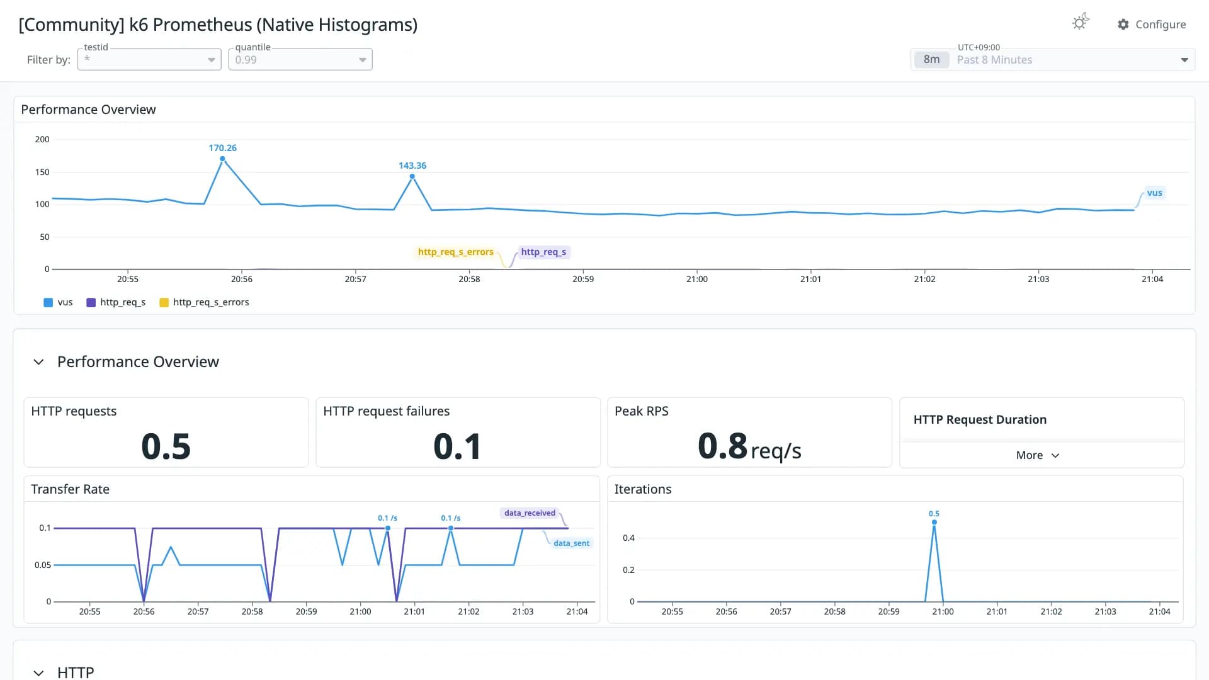Click the Performance Overview section heading text

coord(138,362)
